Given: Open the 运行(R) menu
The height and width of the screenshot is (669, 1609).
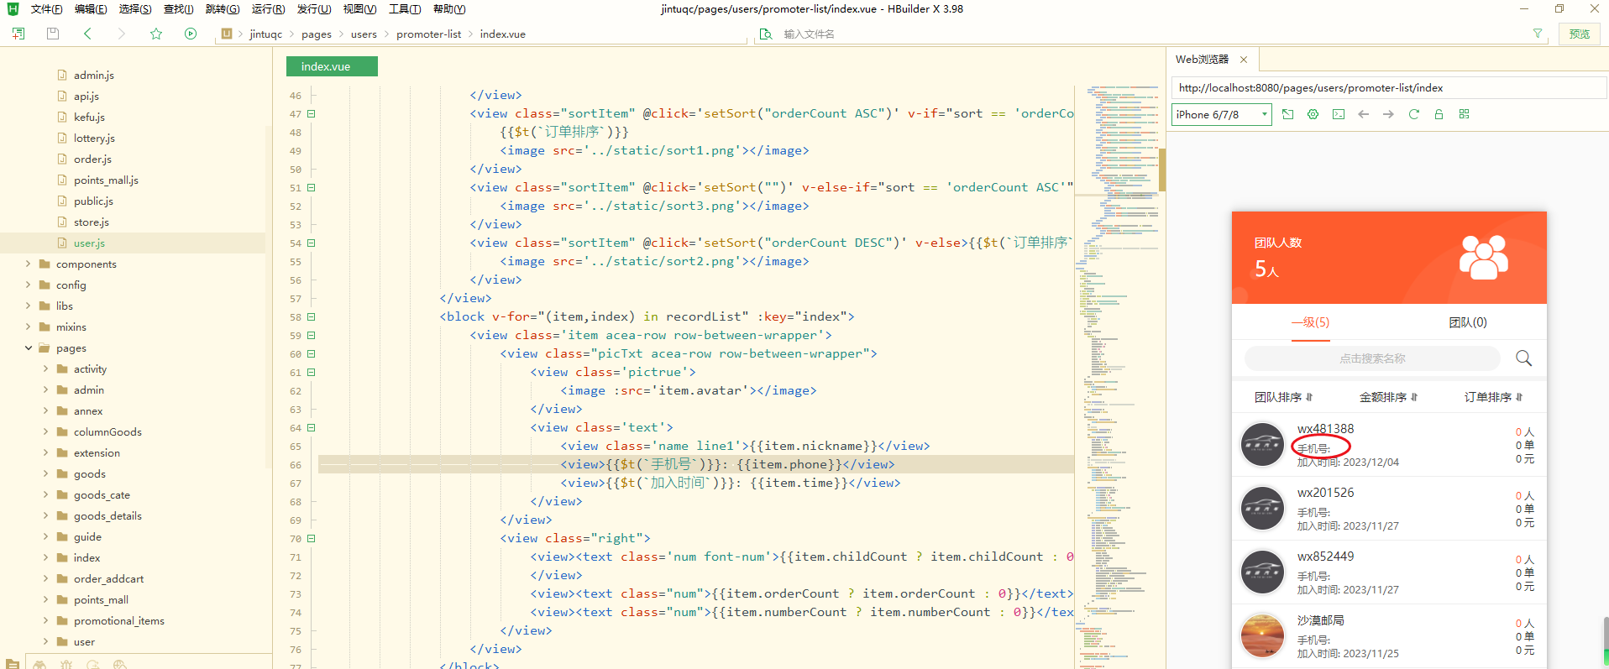Looking at the screenshot, I should point(269,9).
